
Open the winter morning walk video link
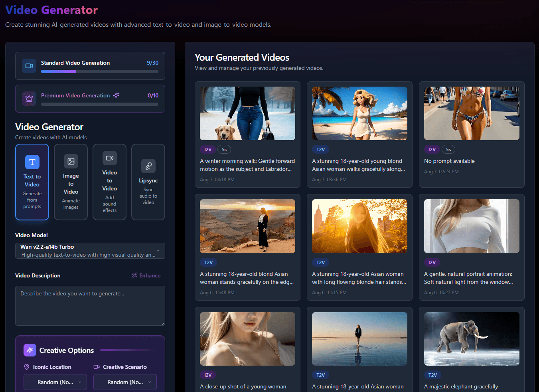point(247,164)
